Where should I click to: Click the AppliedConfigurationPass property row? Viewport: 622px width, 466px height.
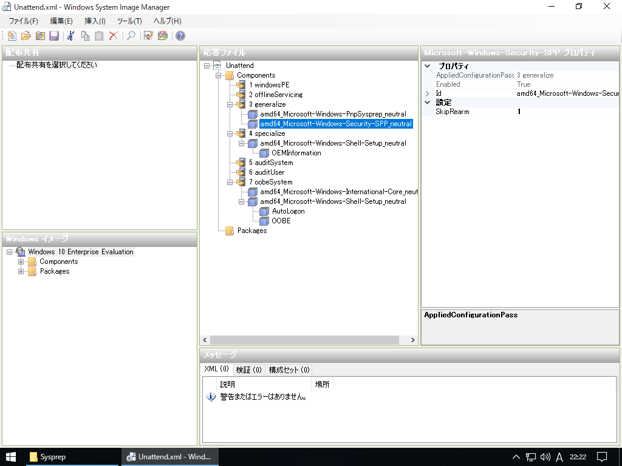pos(521,75)
